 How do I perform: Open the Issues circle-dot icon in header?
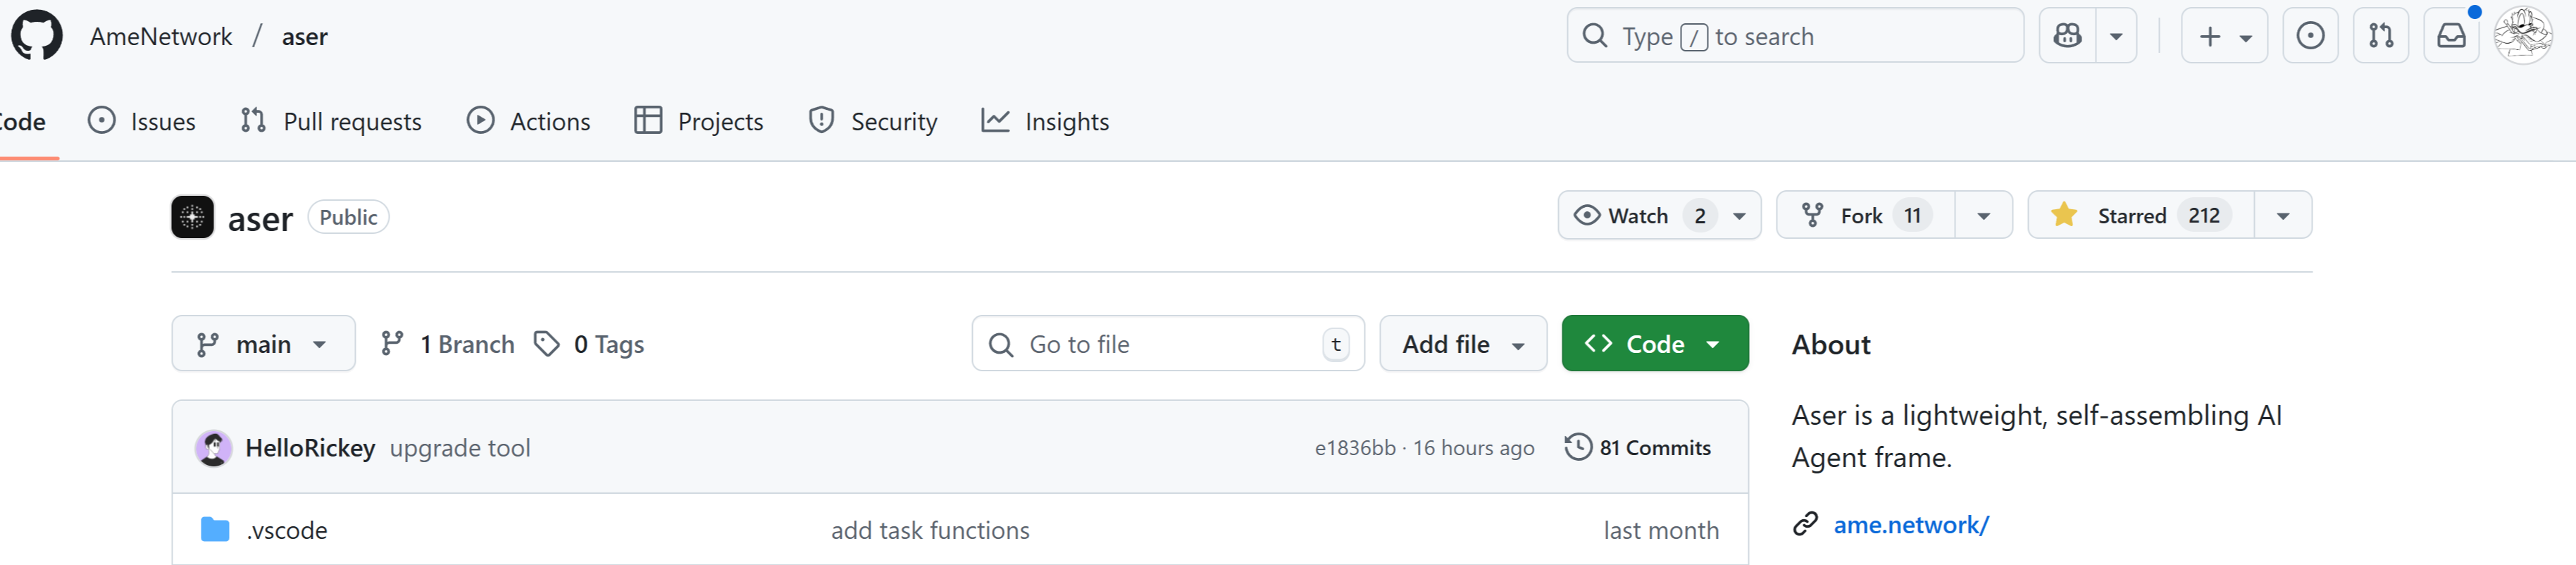(2310, 36)
